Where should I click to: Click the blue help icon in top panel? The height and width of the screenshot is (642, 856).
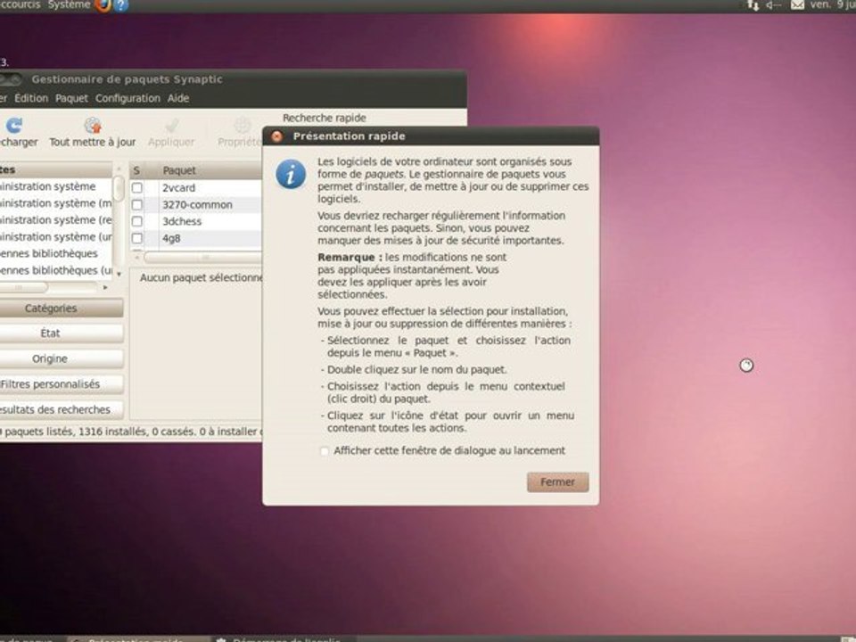tap(120, 5)
